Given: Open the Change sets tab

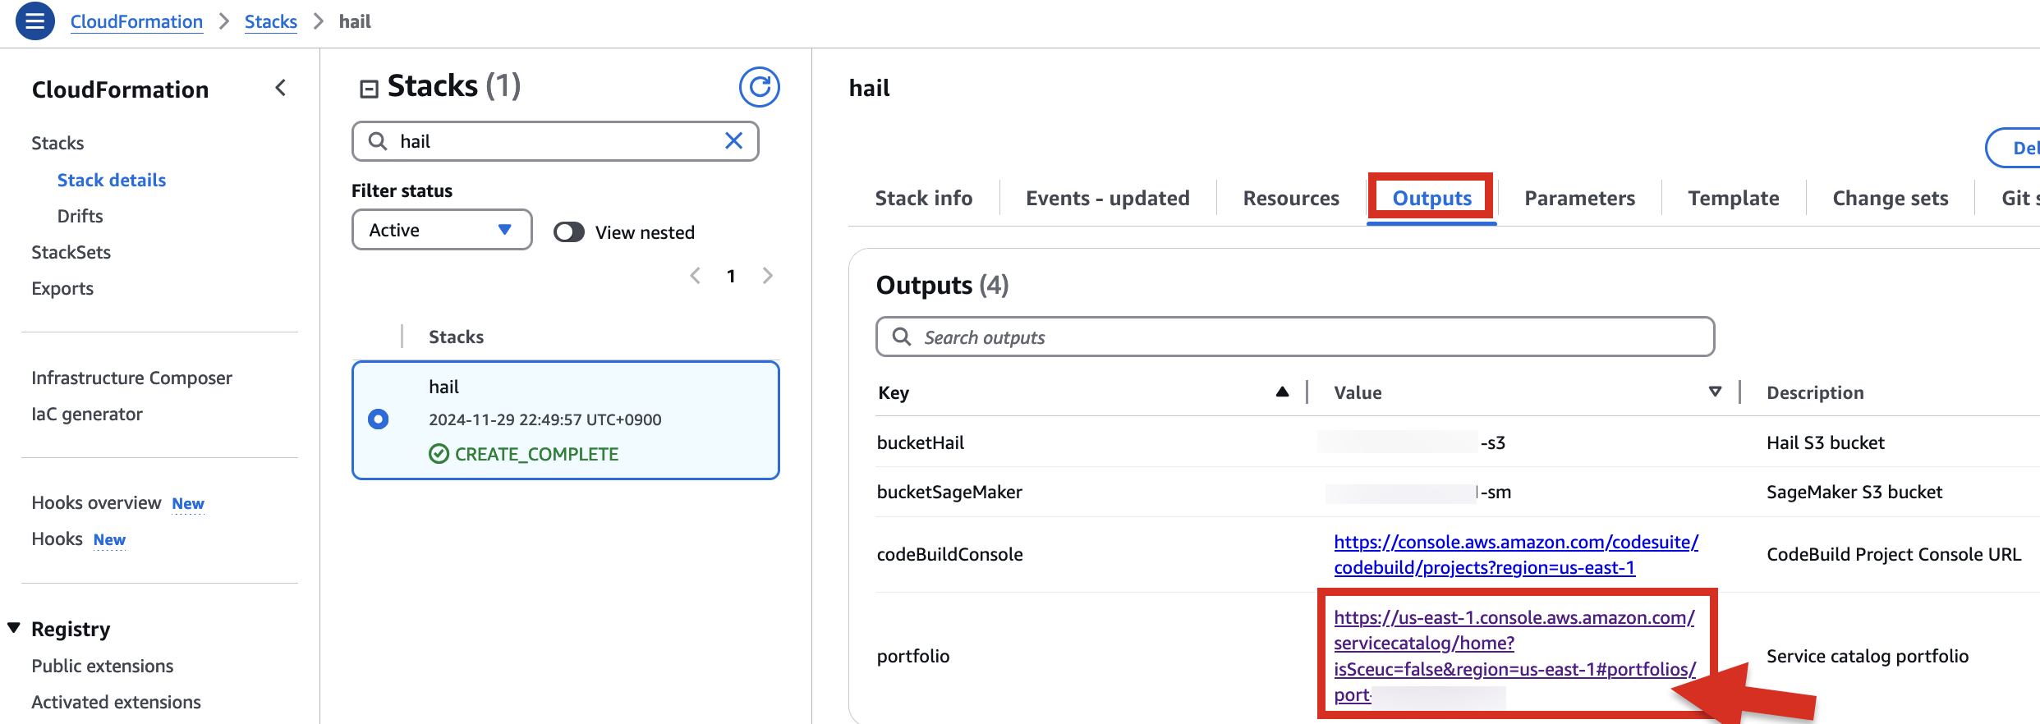Looking at the screenshot, I should point(1891,198).
